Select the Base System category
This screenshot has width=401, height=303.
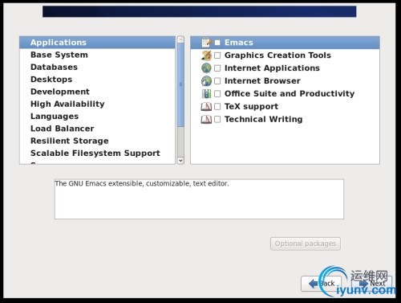click(97, 55)
